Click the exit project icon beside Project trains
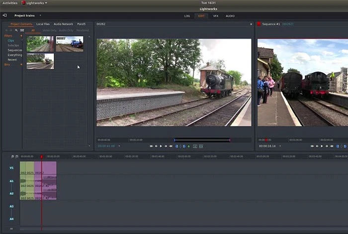Screen dimensions: 348x234 (5, 15)
